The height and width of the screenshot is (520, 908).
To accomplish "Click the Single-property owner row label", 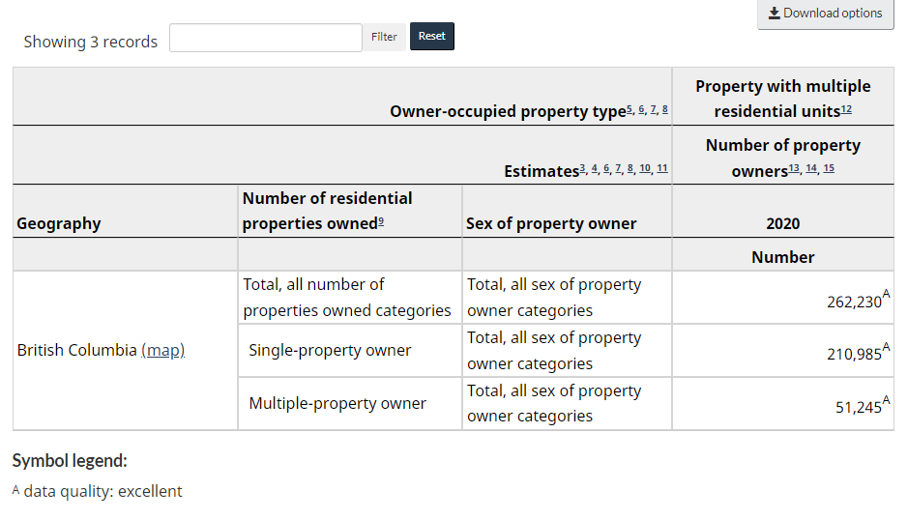I will point(330,350).
